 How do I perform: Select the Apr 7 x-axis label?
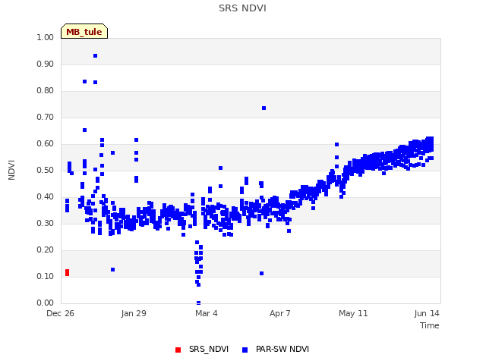[280, 313]
